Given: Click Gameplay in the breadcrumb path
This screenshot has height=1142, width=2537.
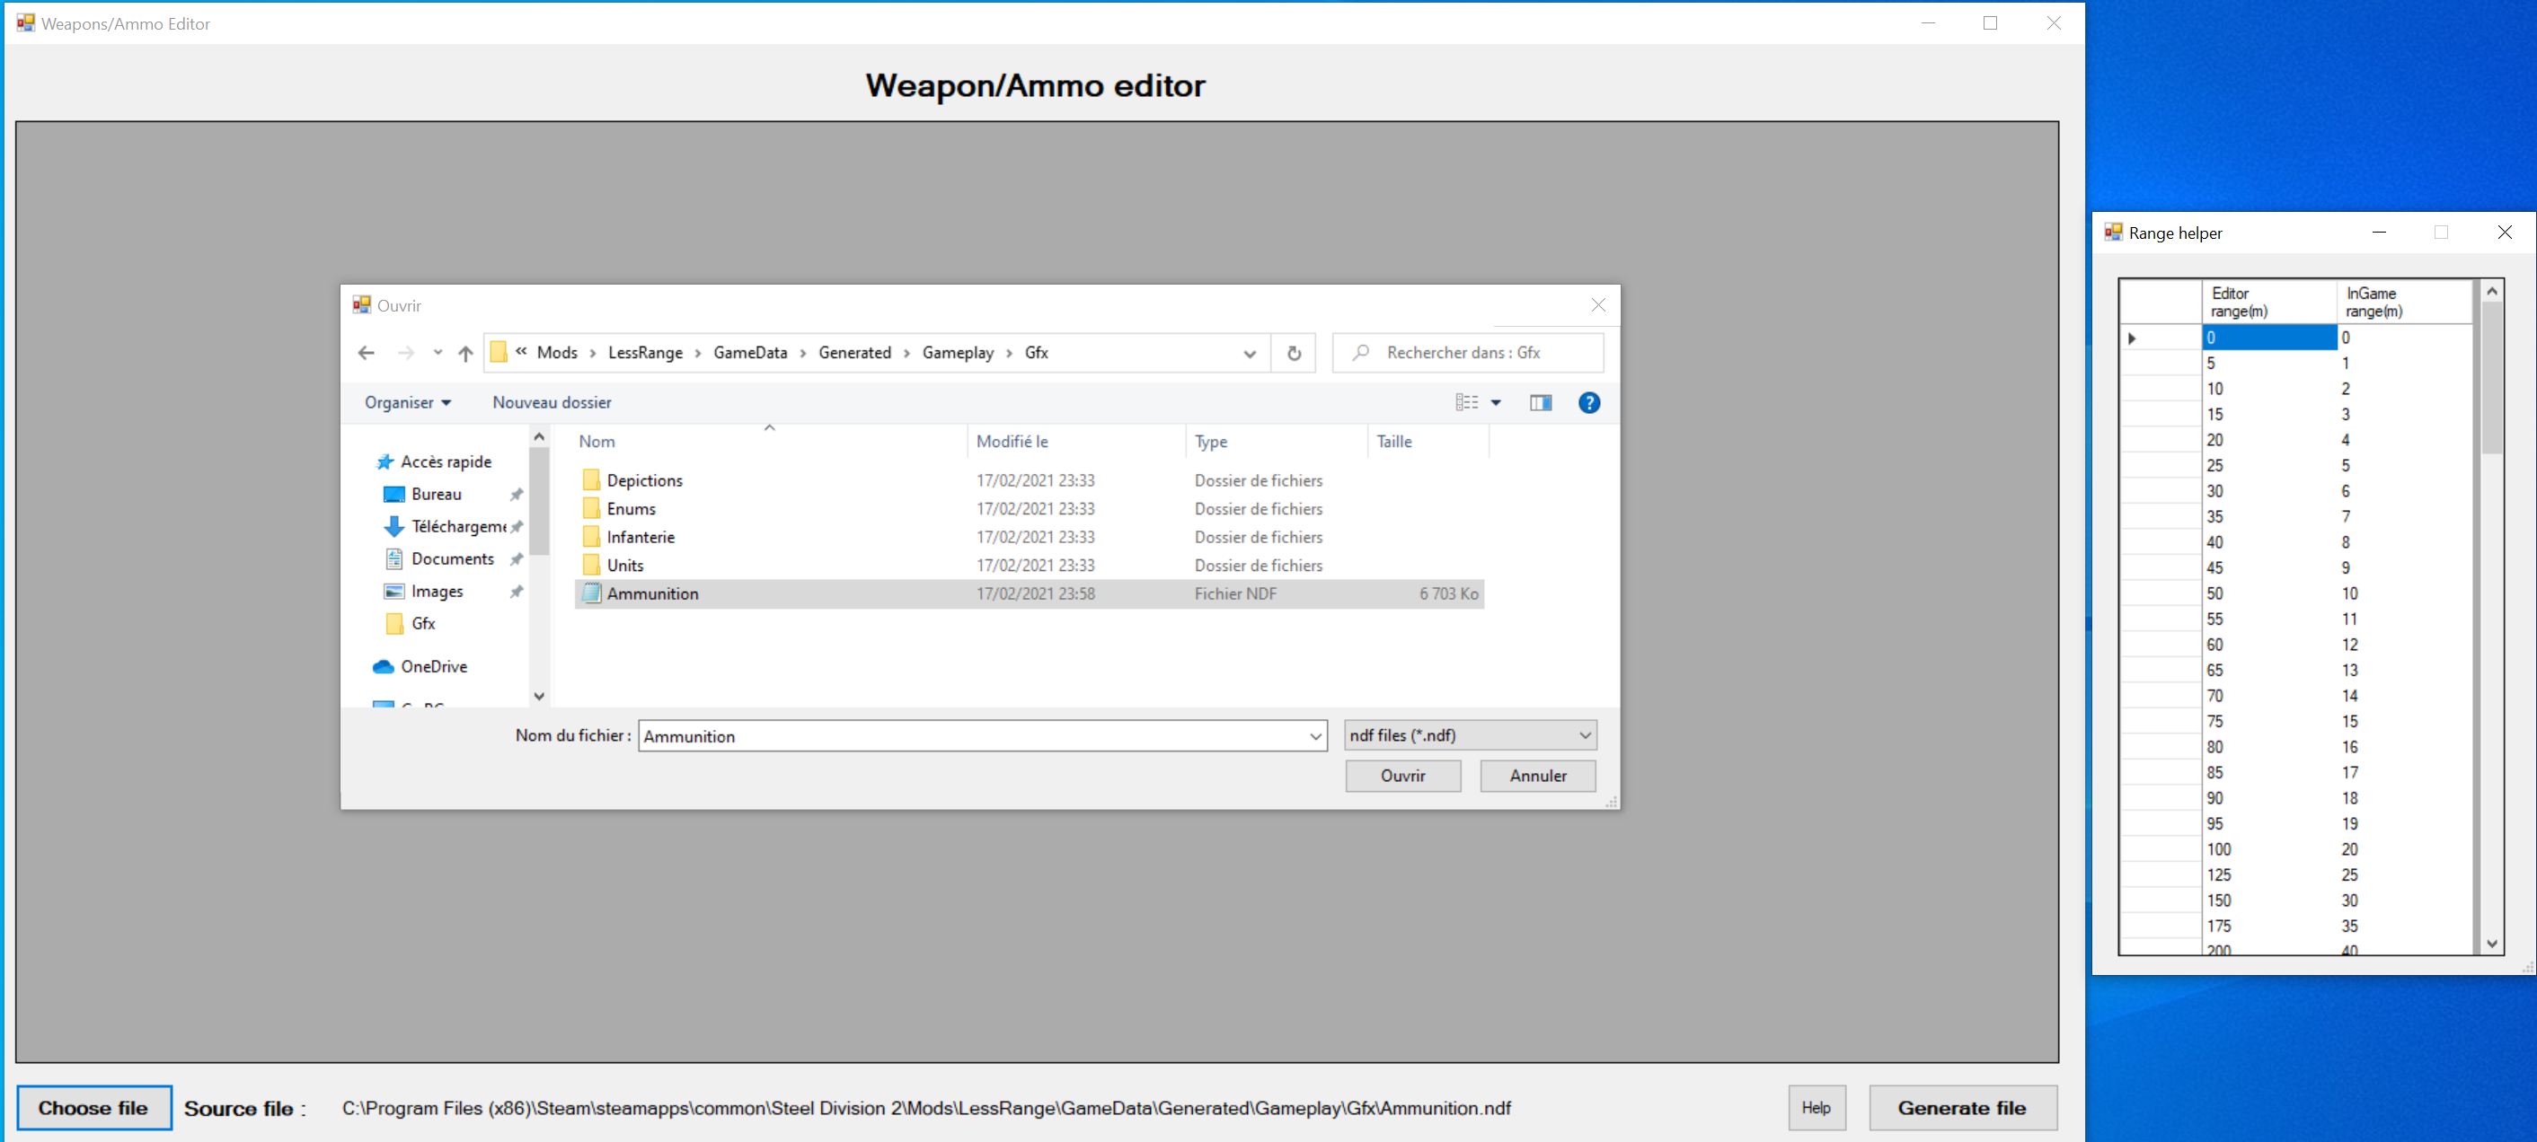Looking at the screenshot, I should pos(958,353).
